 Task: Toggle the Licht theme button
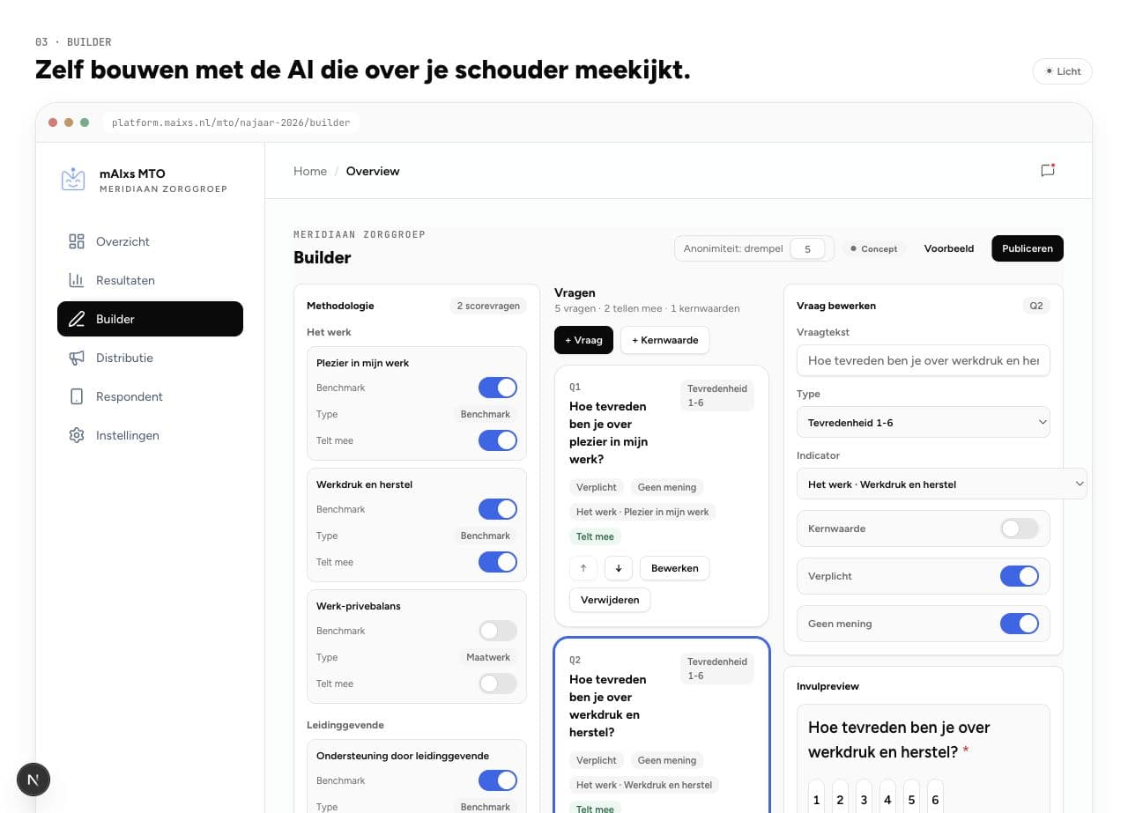click(x=1062, y=71)
